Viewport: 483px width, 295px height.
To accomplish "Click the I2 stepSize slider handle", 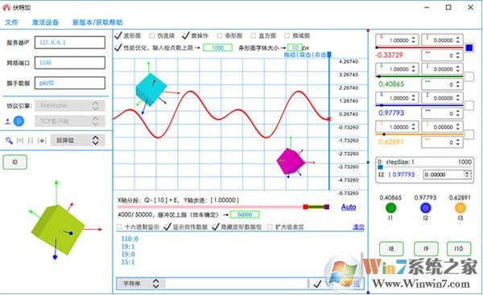I will (x=380, y=167).
